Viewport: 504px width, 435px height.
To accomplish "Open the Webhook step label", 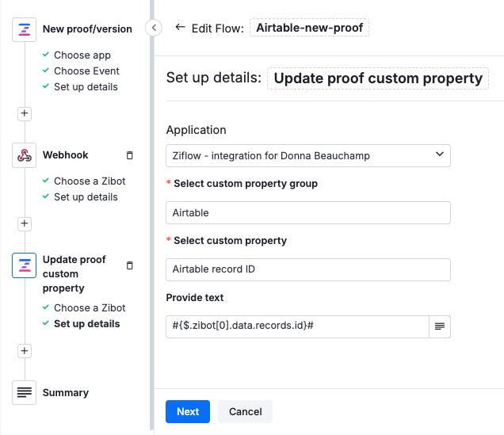I will point(66,155).
